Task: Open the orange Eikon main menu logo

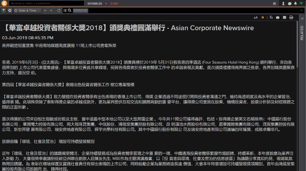Action: coord(4,3)
